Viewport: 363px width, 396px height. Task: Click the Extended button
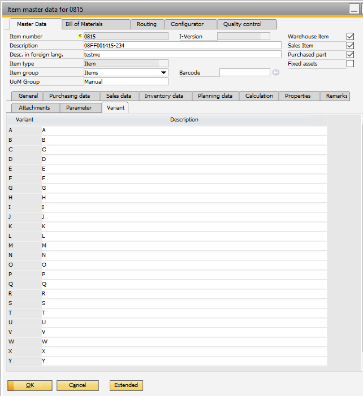[126, 385]
